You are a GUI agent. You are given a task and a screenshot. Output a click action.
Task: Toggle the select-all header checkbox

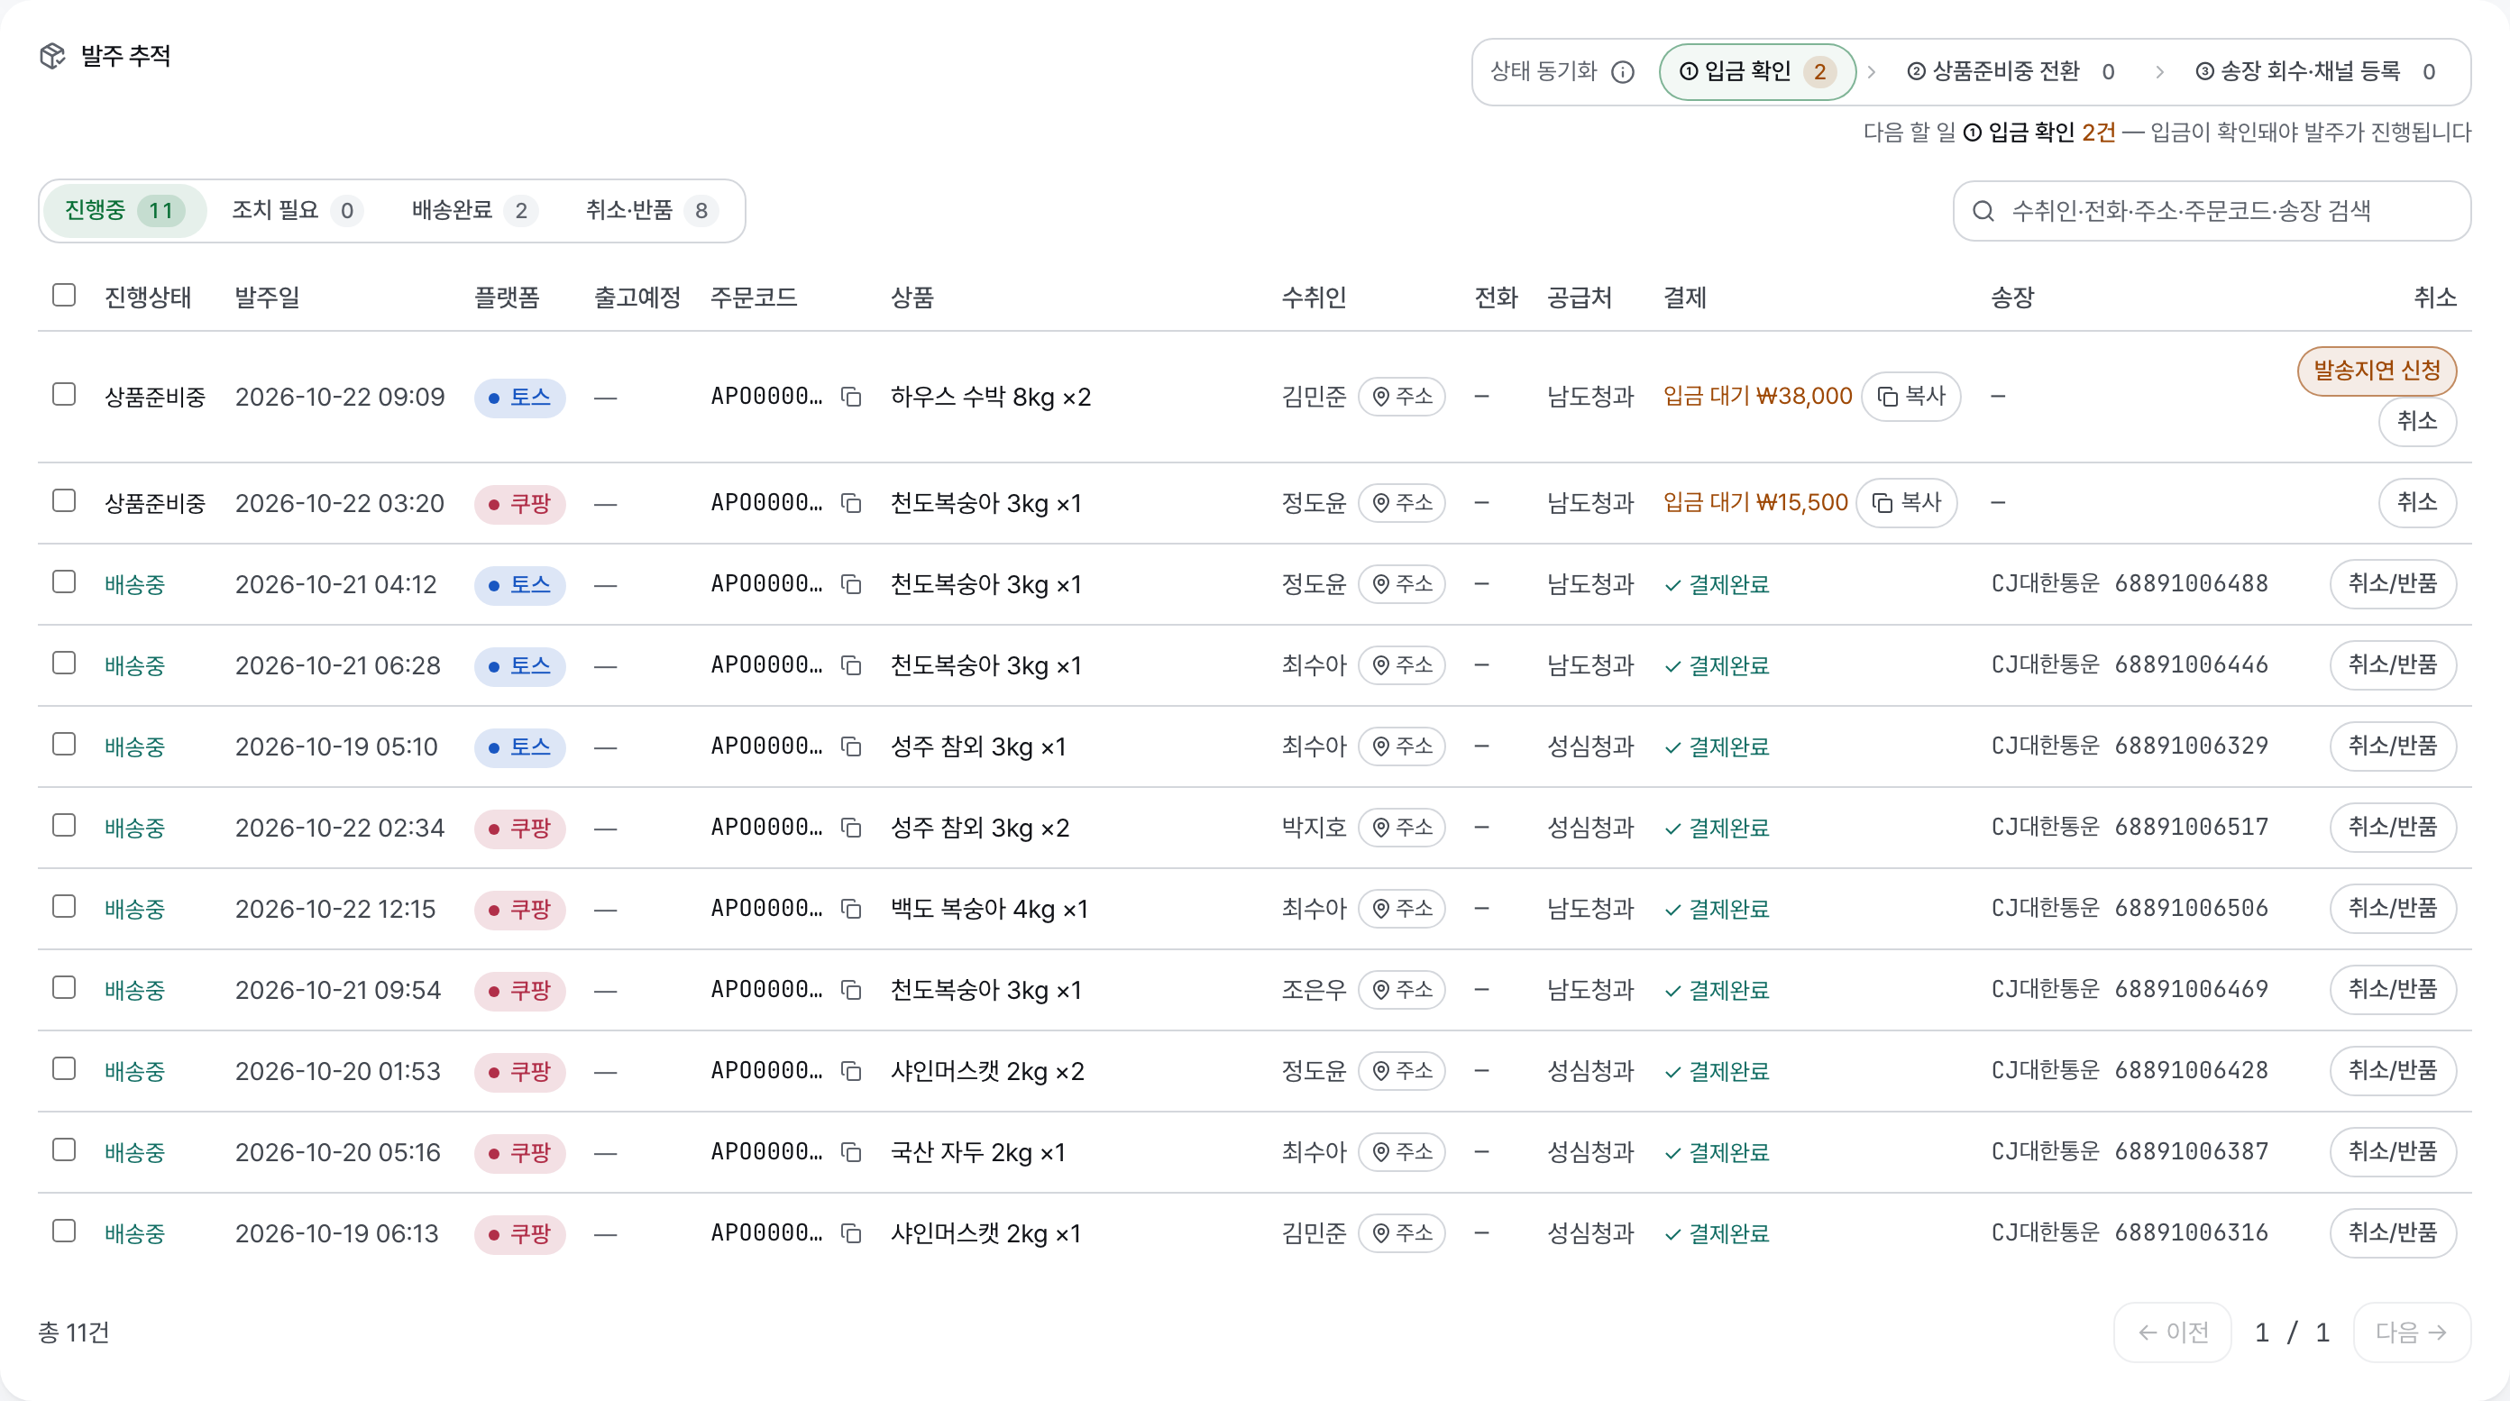pyautogui.click(x=64, y=294)
